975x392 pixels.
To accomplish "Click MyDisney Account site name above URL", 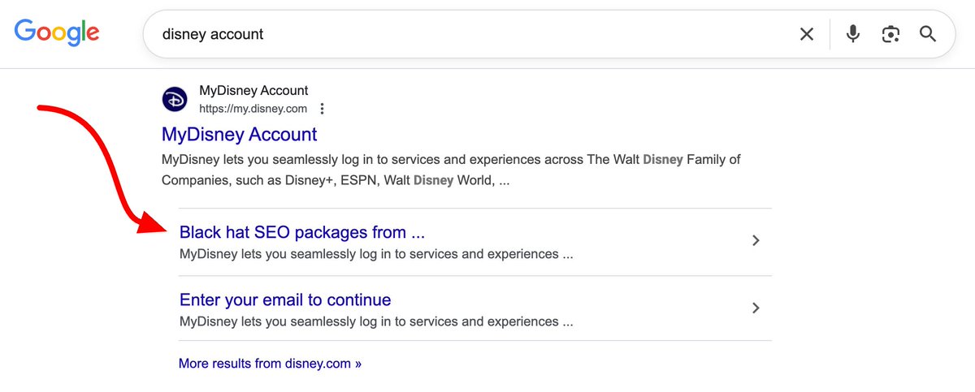I will click(253, 90).
